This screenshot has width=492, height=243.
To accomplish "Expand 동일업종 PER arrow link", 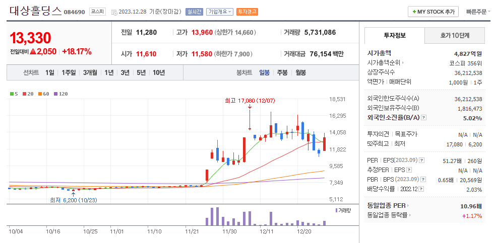I will (x=408, y=206).
